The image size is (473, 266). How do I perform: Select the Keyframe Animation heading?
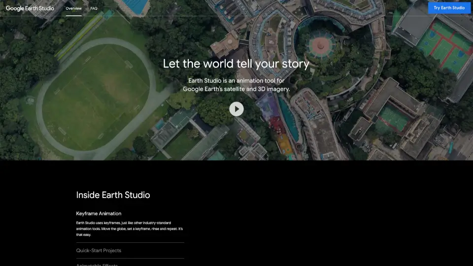click(x=99, y=213)
